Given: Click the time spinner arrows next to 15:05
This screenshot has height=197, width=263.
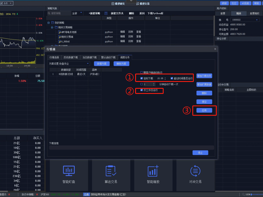Looking at the screenshot, I should 165,78.
